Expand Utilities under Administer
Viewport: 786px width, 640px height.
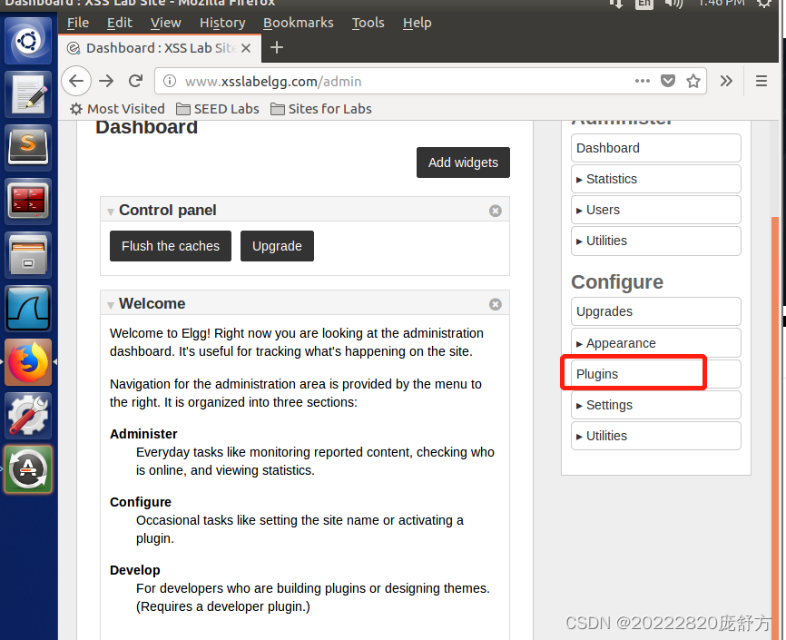pos(655,241)
